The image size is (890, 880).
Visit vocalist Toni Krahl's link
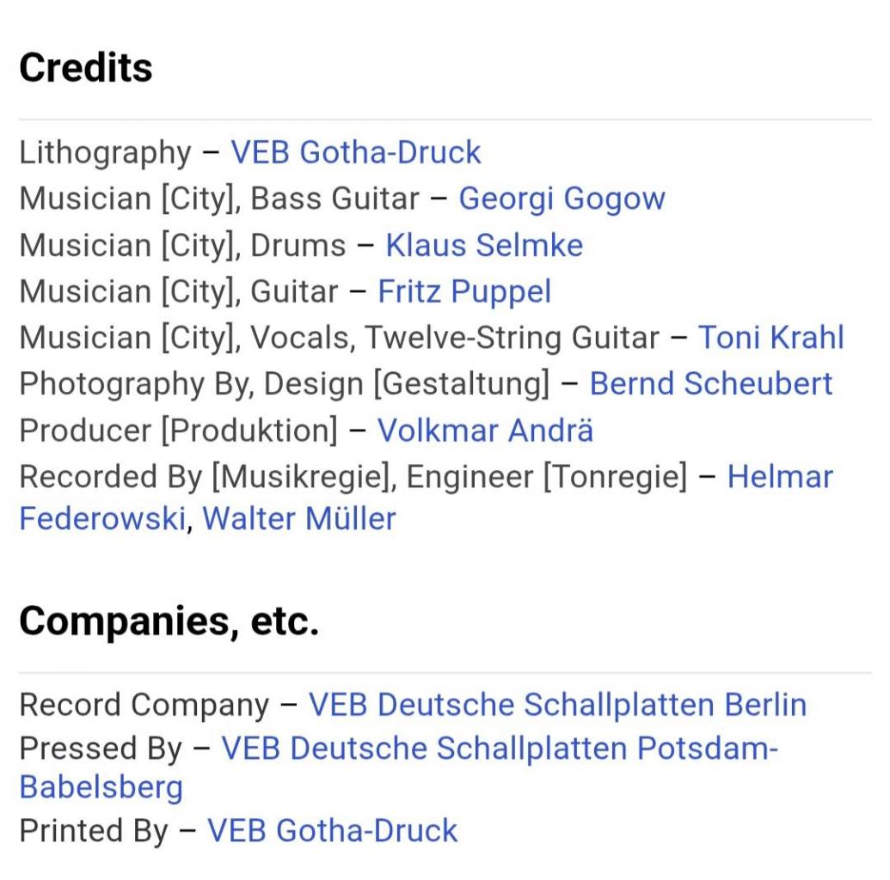pos(770,338)
